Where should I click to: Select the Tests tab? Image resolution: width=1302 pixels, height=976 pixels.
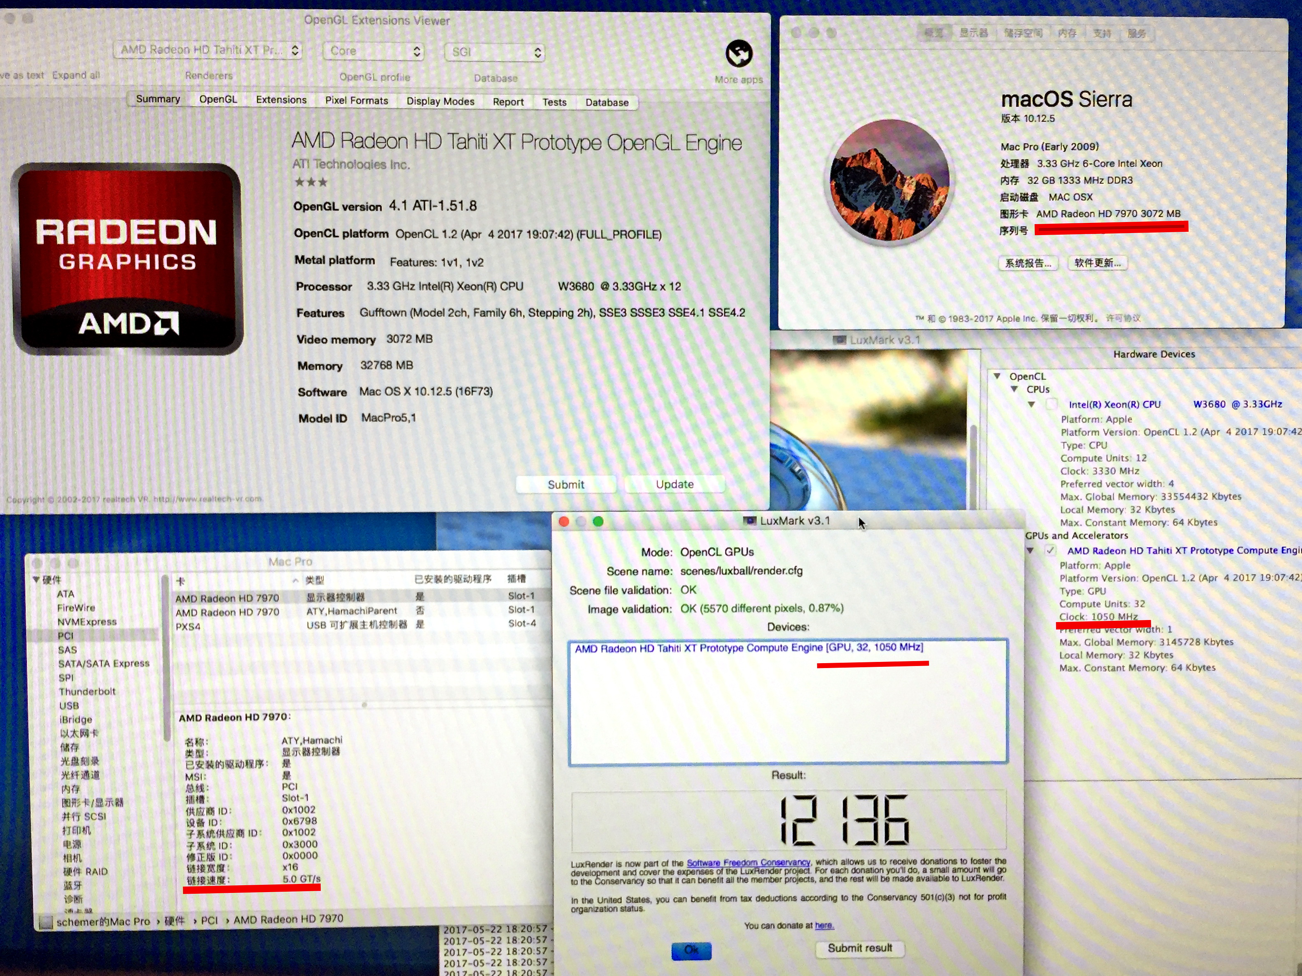pyautogui.click(x=554, y=102)
